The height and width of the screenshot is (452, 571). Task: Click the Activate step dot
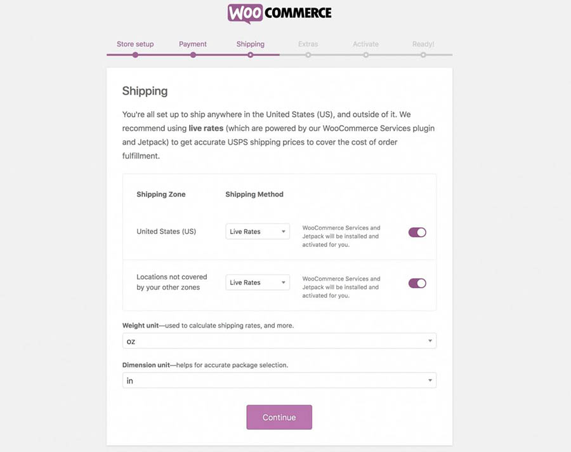pyautogui.click(x=366, y=55)
